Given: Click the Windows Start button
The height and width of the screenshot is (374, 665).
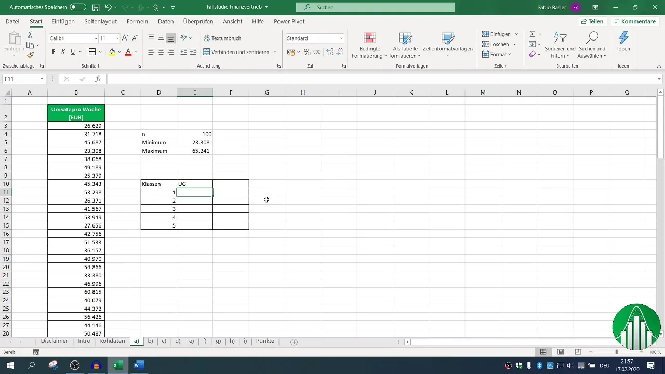Looking at the screenshot, I should [10, 365].
